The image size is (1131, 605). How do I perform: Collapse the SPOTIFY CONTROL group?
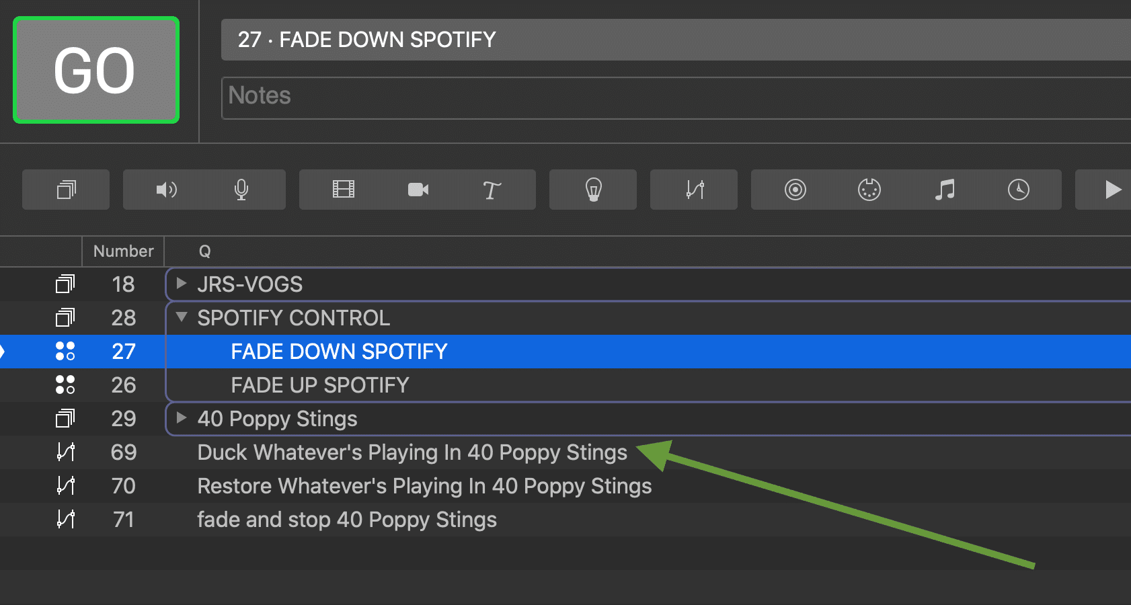181,317
